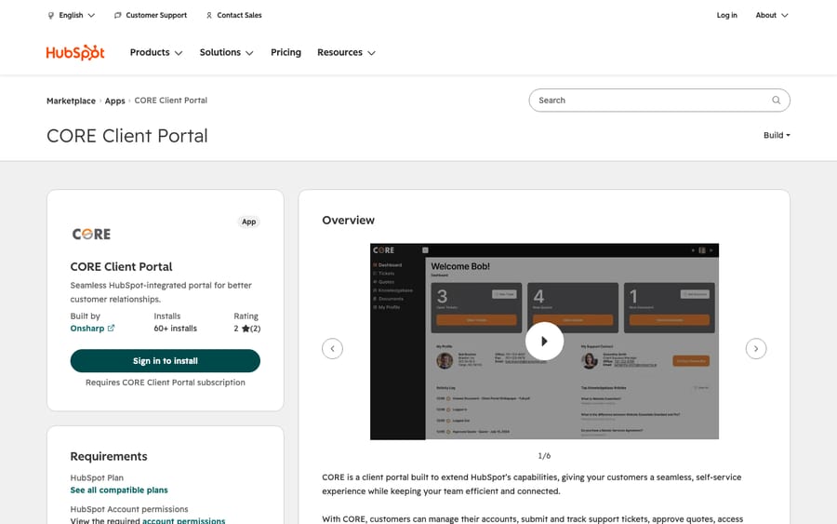
Task: Click the person icon by Contact Sales
Action: pos(208,16)
